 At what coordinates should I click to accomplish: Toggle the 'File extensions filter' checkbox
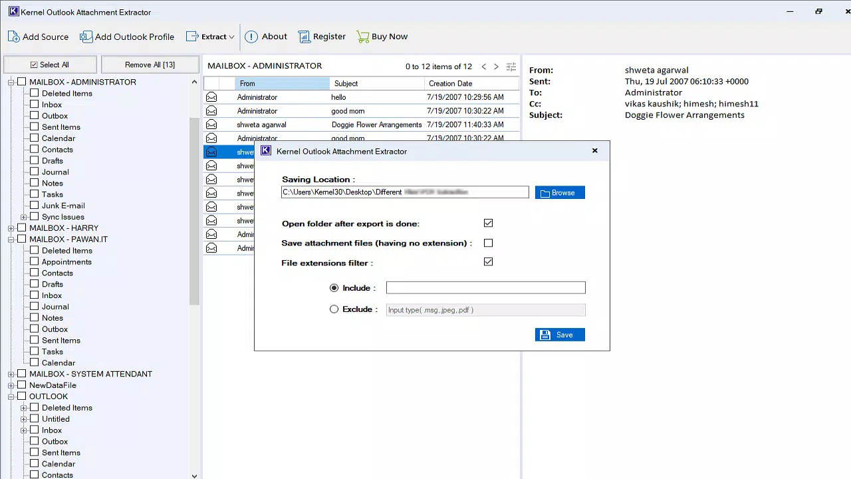tap(489, 262)
